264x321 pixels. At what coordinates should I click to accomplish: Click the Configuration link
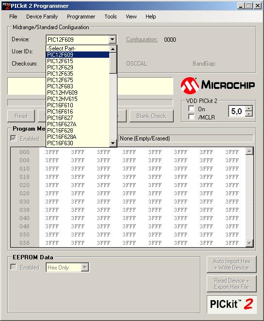pos(142,39)
